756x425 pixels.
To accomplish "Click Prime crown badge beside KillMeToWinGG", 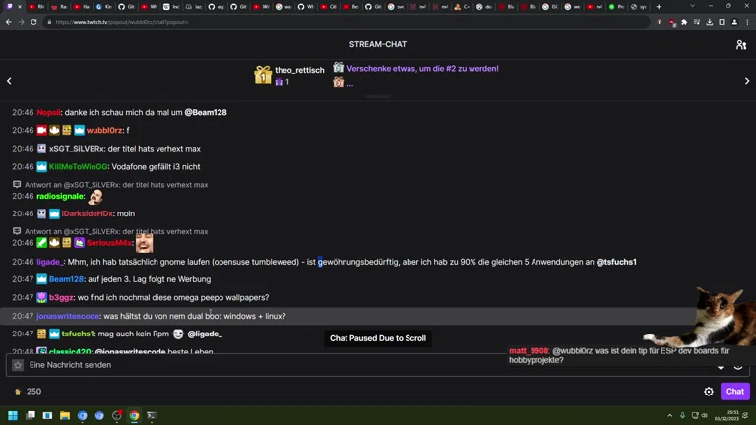I will [42, 166].
